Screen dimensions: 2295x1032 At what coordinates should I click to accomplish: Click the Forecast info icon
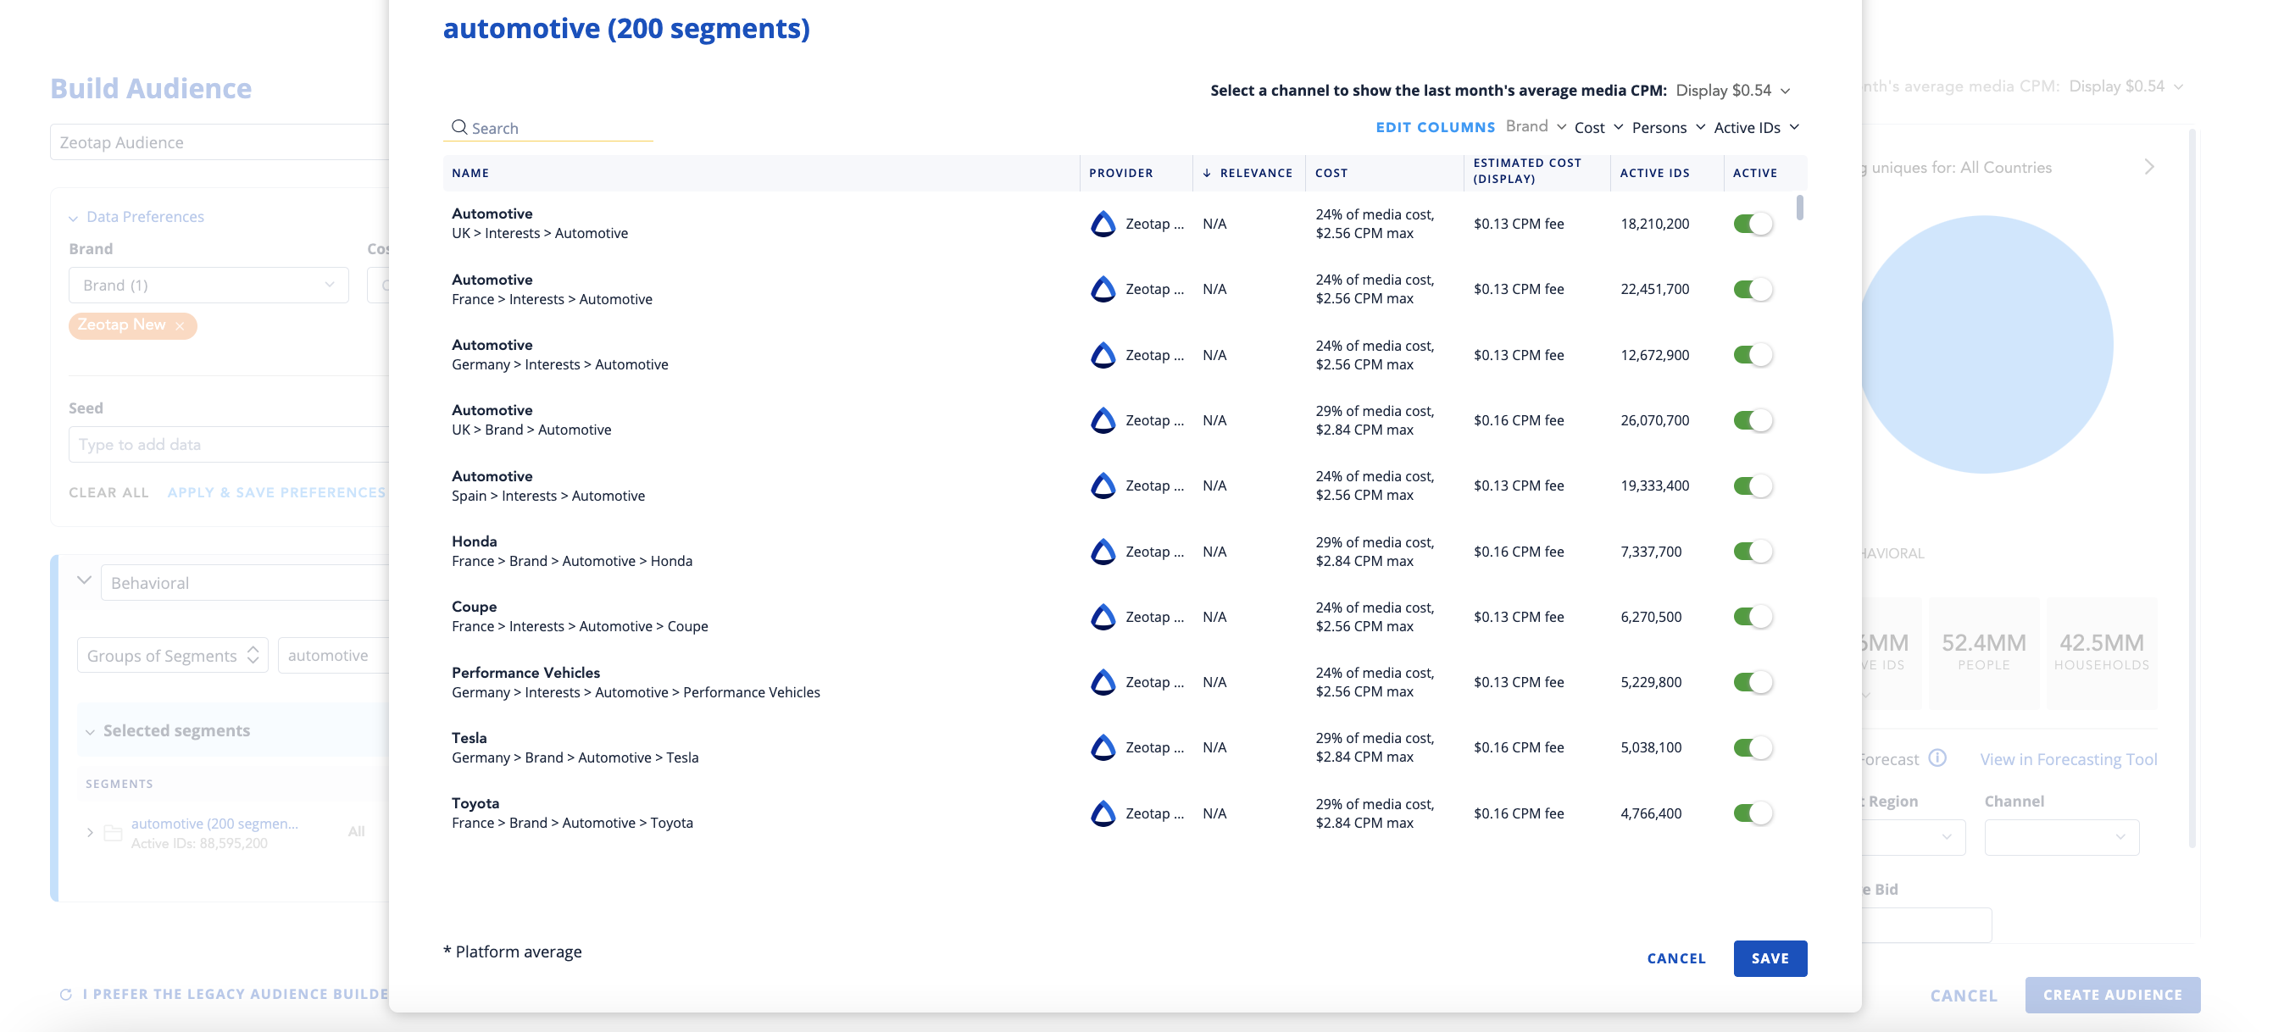click(1937, 757)
